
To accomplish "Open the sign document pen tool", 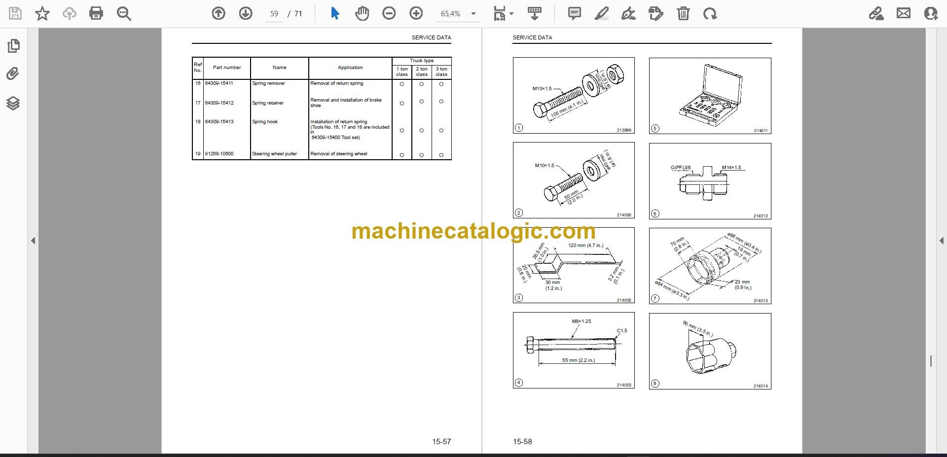I will (x=628, y=13).
